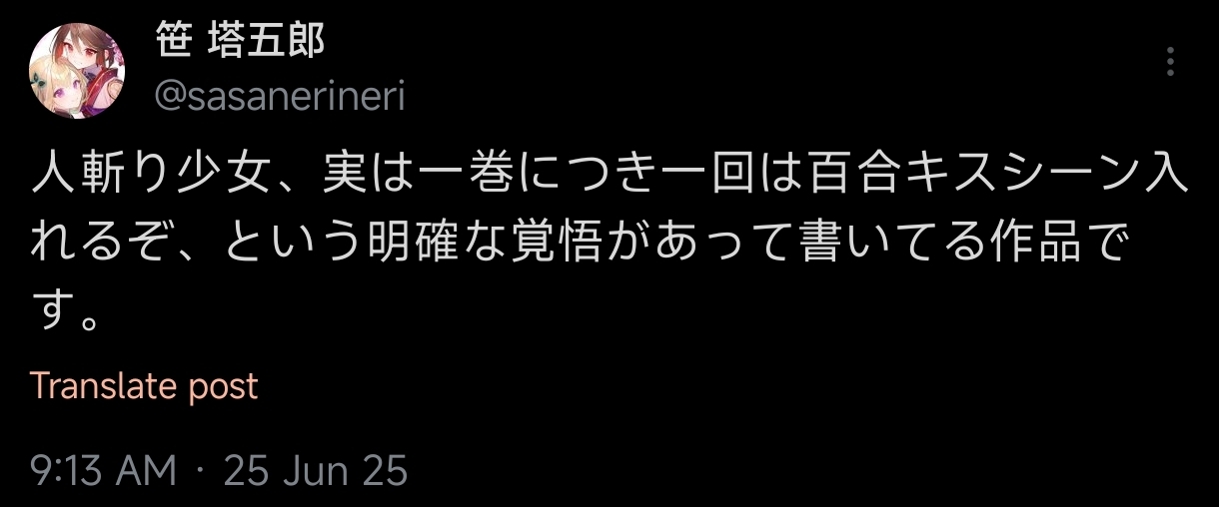Screen dimensions: 1219x507
Task: Click the text 一巻につき一回 in the post
Action: coord(548,177)
